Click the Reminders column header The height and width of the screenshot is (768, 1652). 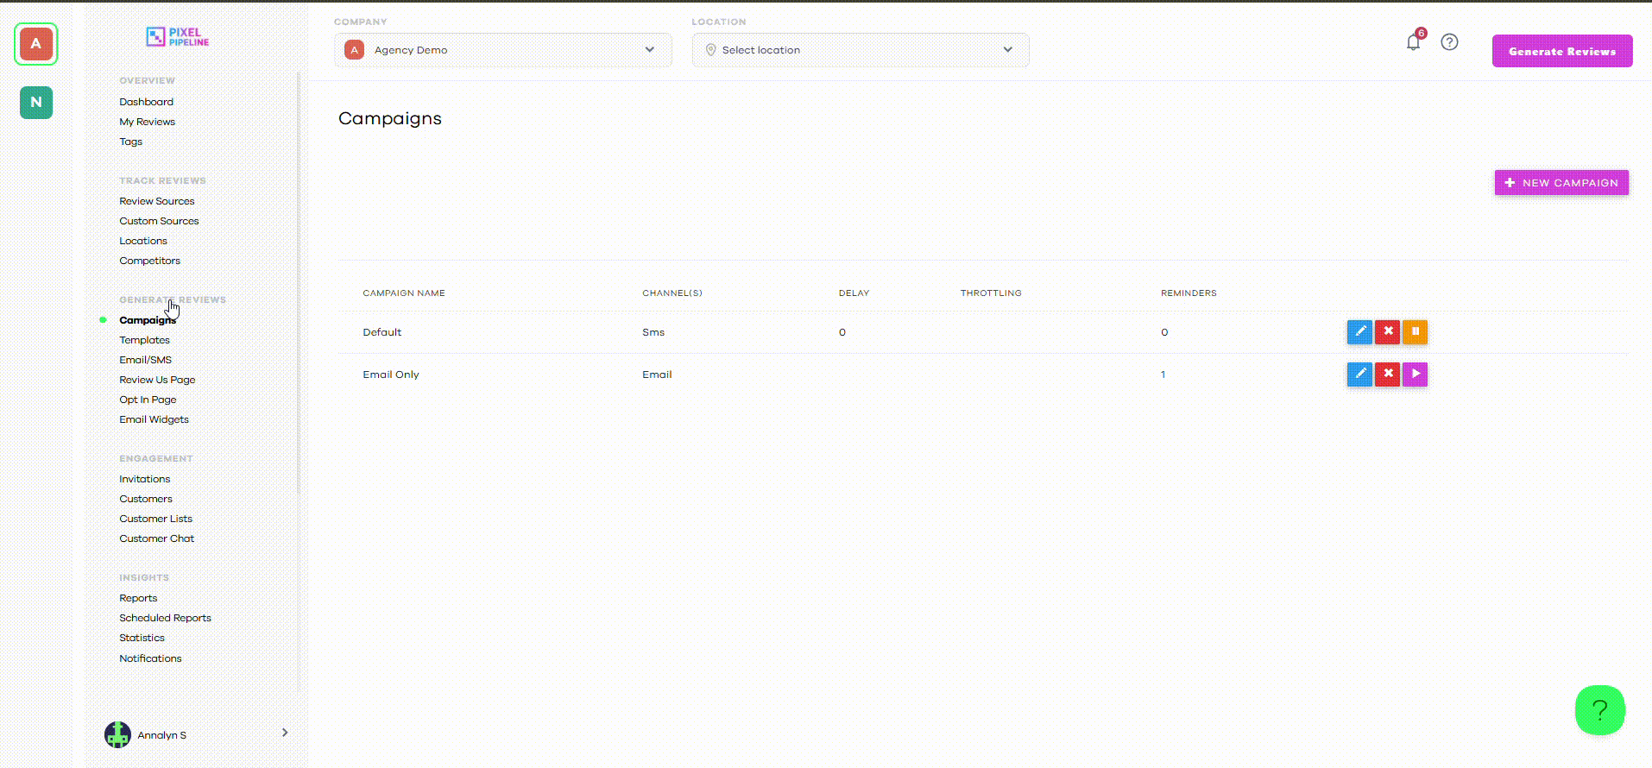tap(1189, 293)
